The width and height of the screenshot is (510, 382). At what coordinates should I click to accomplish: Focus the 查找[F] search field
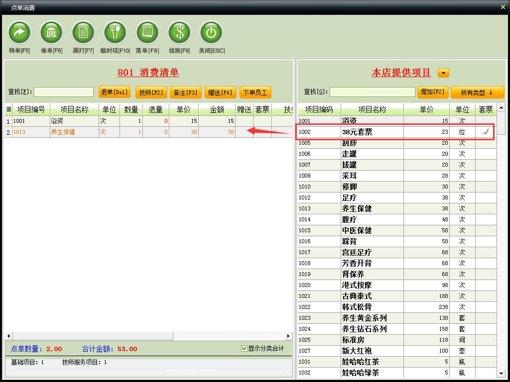(64, 92)
